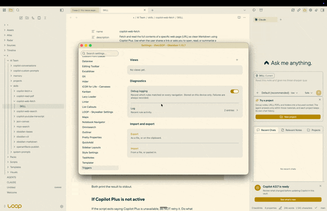Toggle Debug logging switch
This screenshot has width=327, height=211.
click(234, 91)
